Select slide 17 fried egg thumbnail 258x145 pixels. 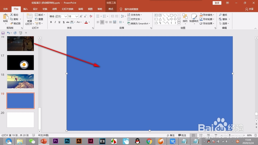20,62
